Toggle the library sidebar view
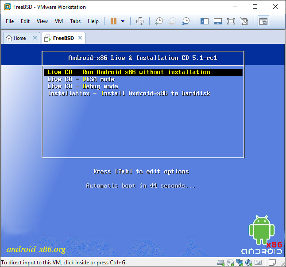 pyautogui.click(x=205, y=21)
